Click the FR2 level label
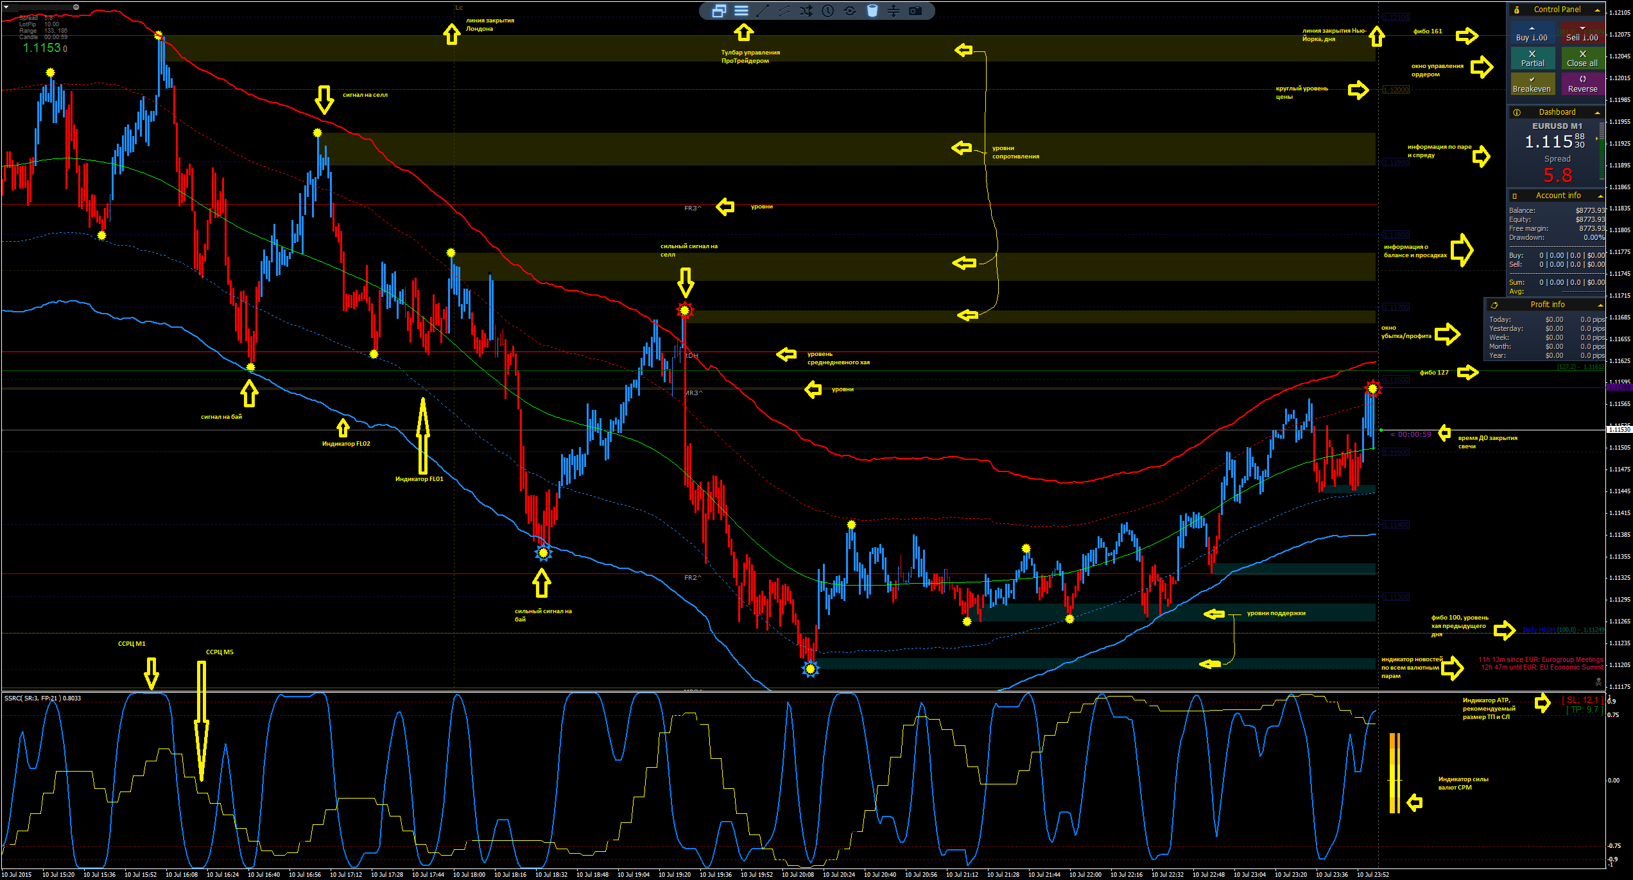Screen dimensions: 1633x880 tap(693, 578)
